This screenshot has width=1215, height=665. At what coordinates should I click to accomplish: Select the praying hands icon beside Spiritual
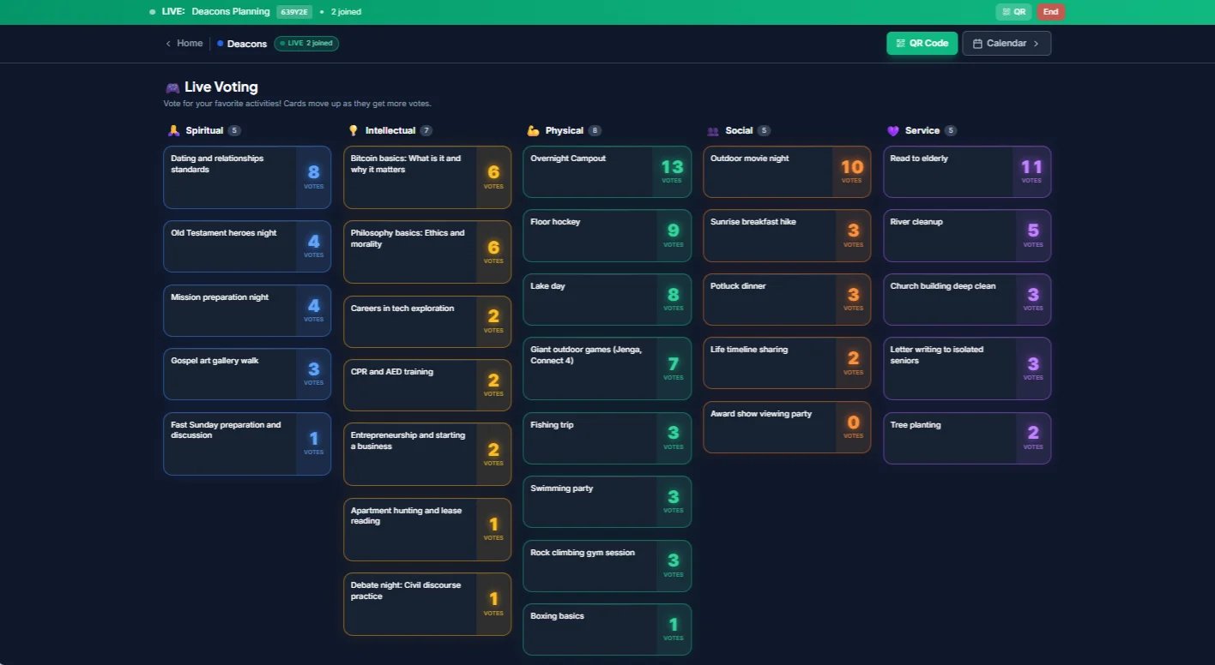(174, 130)
